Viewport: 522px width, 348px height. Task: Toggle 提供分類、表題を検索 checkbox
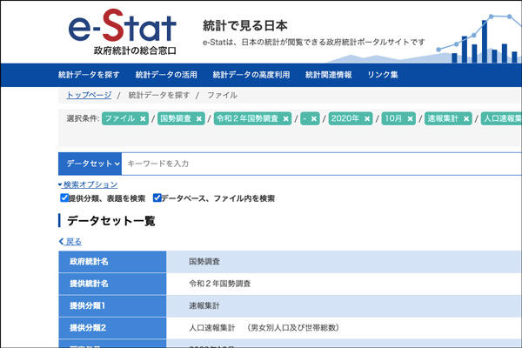point(64,197)
